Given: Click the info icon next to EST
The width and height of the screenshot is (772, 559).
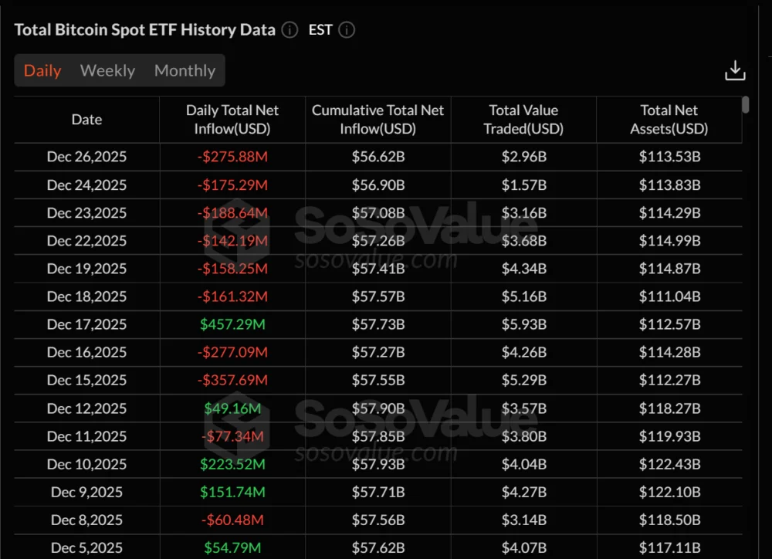Looking at the screenshot, I should click(346, 30).
